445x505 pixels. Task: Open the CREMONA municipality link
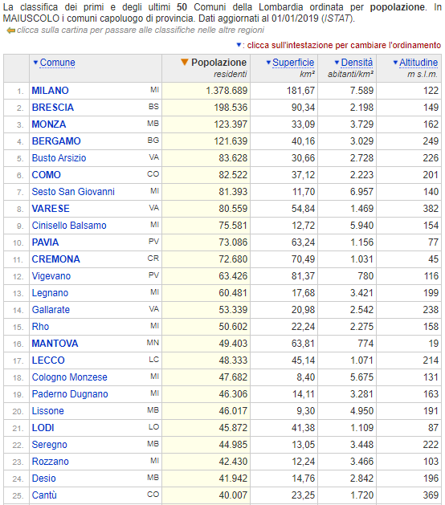[x=55, y=259]
